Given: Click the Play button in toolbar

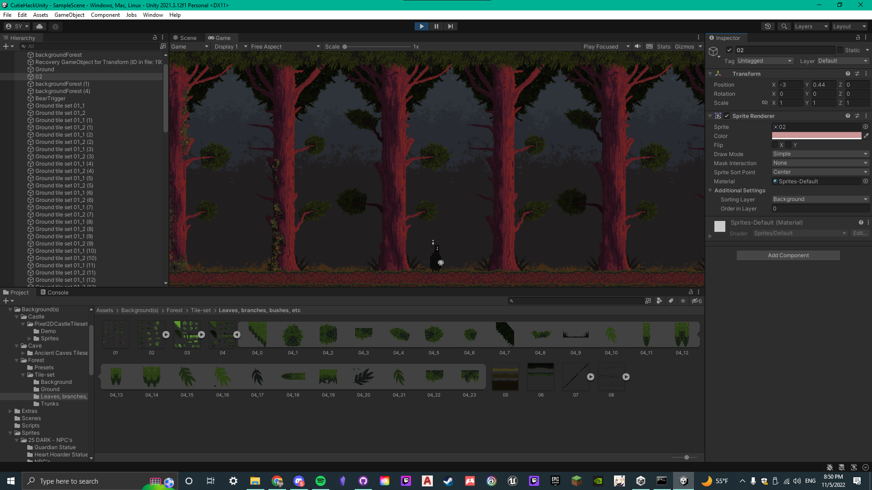Looking at the screenshot, I should 421,26.
